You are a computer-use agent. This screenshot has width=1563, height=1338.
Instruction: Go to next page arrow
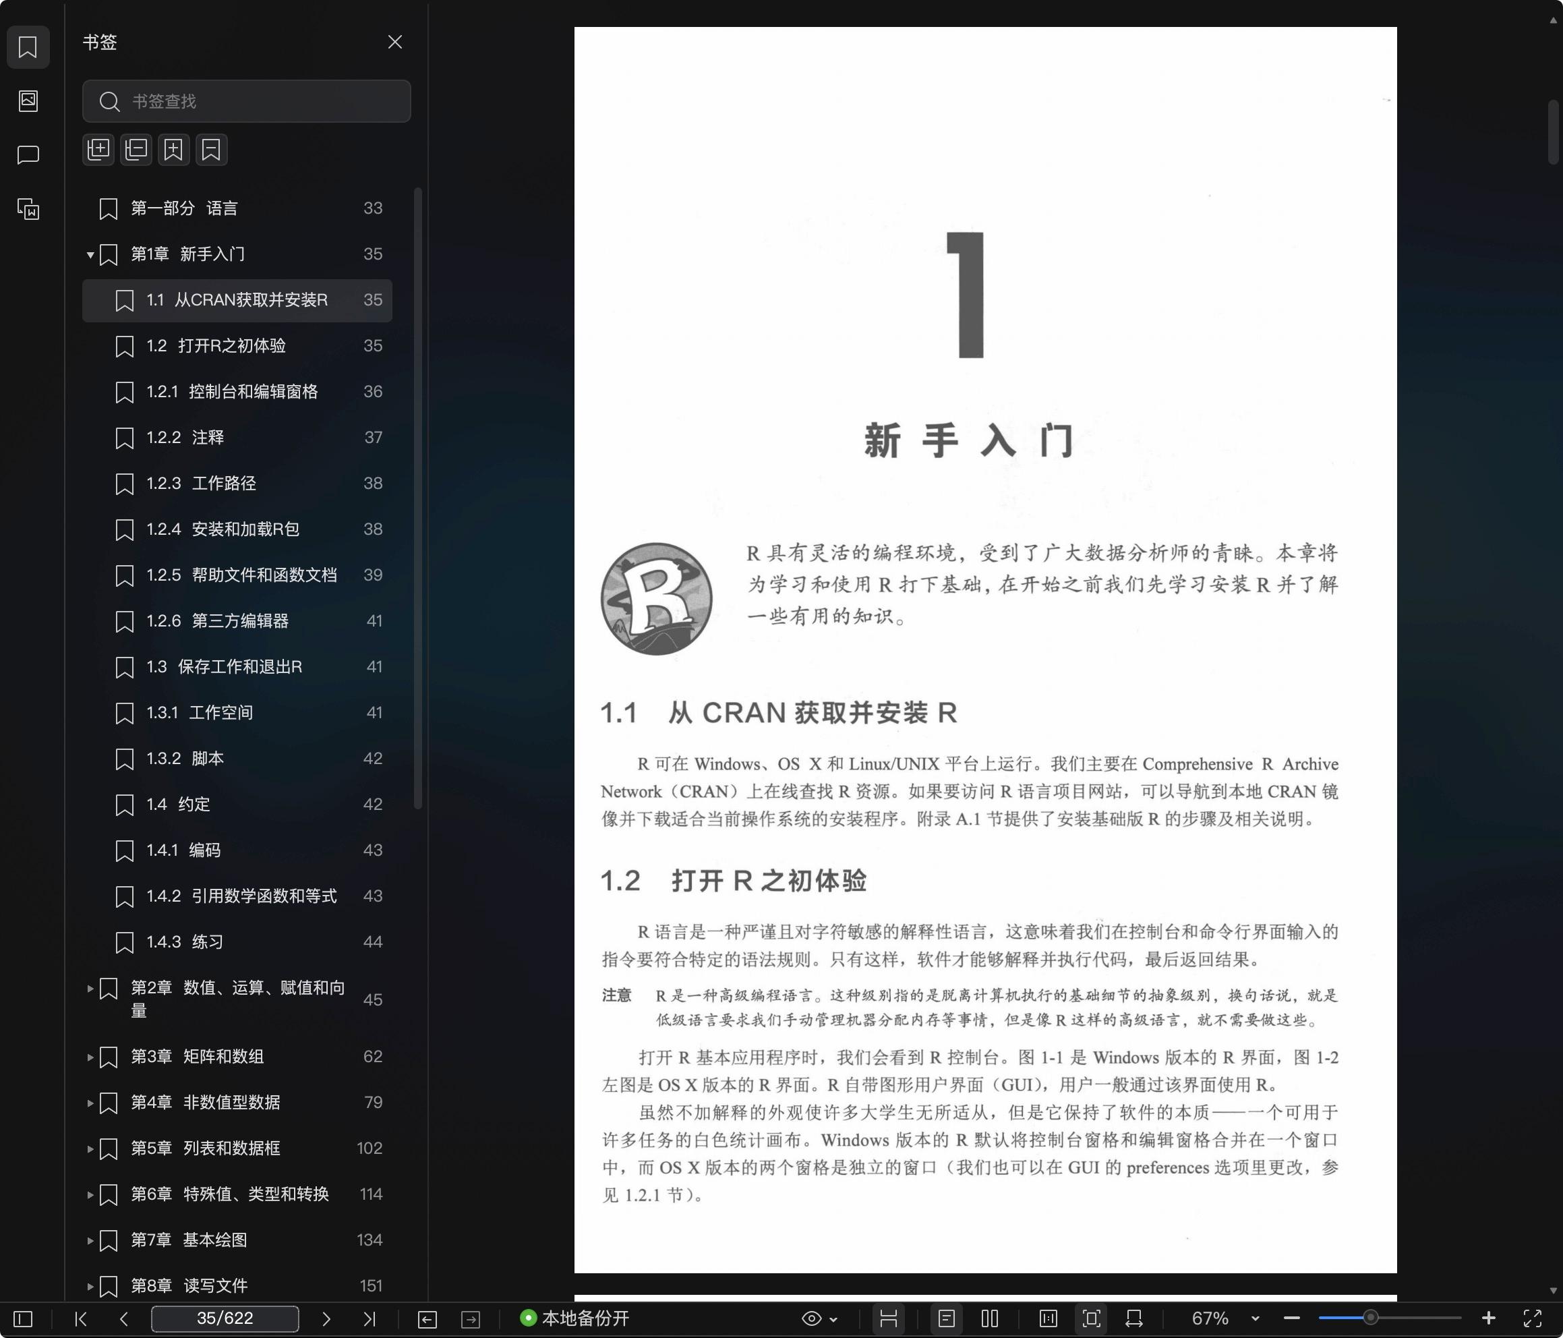pyautogui.click(x=326, y=1318)
